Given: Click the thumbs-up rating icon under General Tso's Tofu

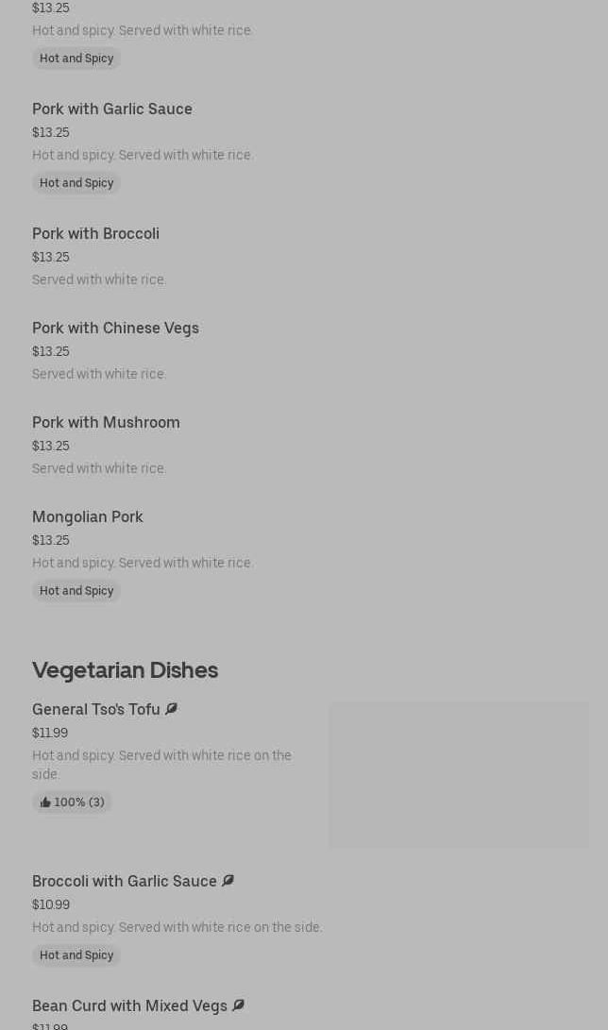Looking at the screenshot, I should (x=45, y=802).
